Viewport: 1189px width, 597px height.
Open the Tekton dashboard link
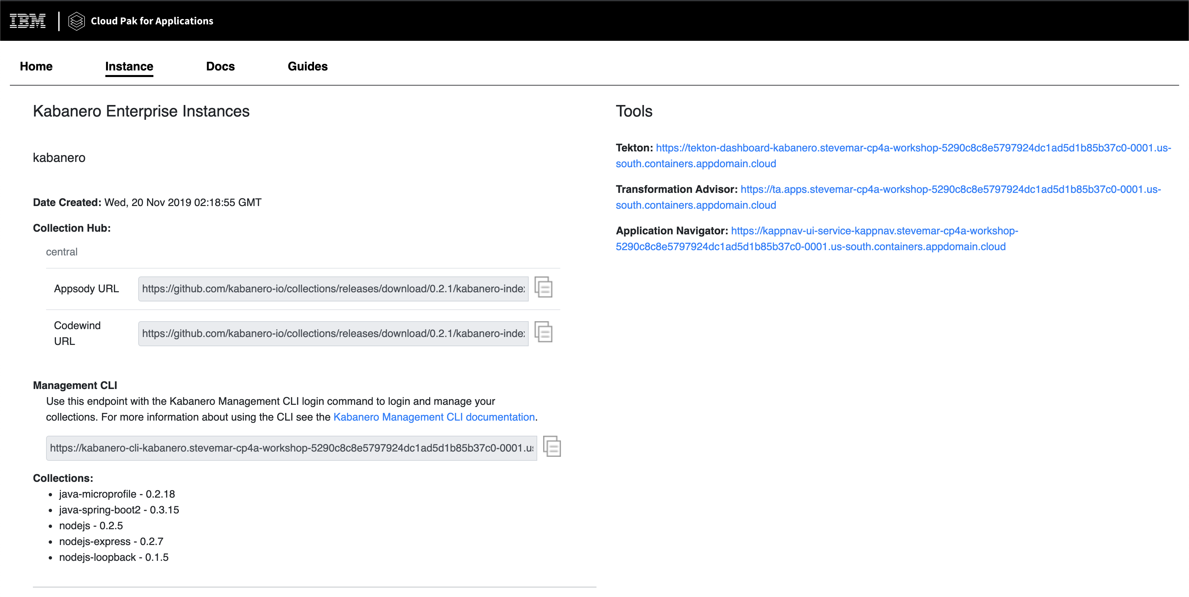click(893, 155)
